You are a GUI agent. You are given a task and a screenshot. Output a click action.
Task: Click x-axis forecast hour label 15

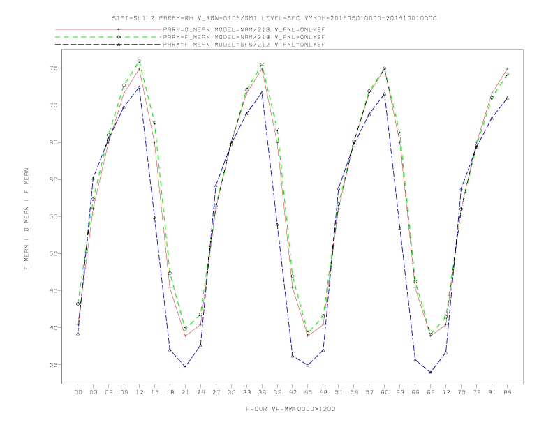154,392
